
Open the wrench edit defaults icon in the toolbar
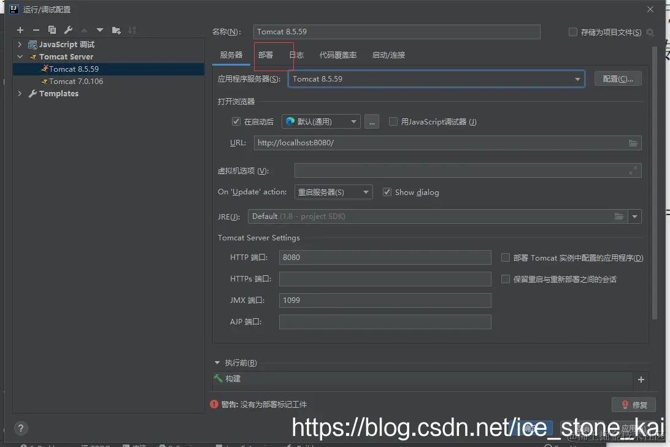point(68,30)
